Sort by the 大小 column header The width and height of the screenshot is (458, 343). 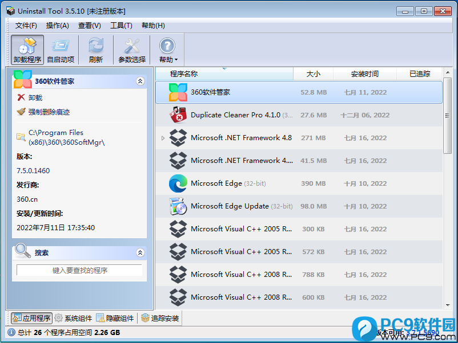(313, 73)
